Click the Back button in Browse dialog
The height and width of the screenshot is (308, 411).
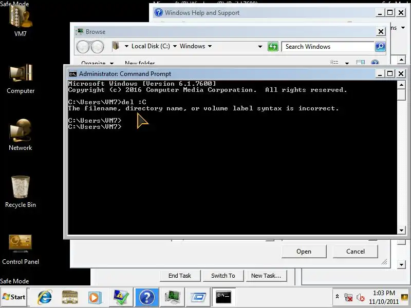pyautogui.click(x=83, y=47)
